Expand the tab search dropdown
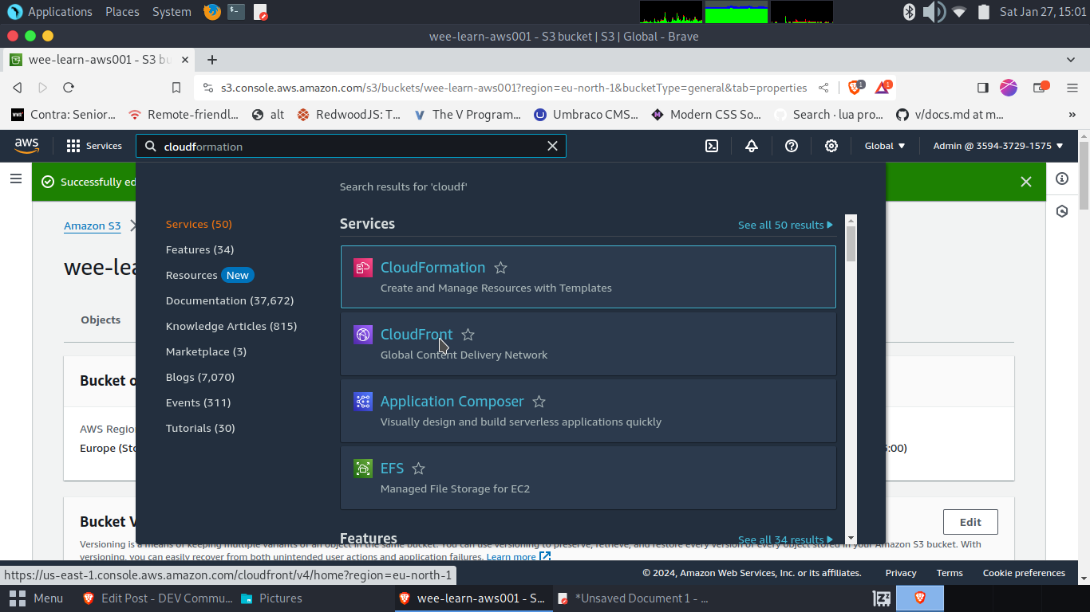The image size is (1090, 612). pos(1071,60)
